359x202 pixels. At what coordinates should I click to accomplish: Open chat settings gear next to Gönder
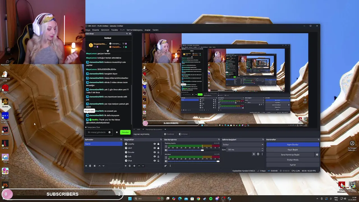(x=117, y=132)
